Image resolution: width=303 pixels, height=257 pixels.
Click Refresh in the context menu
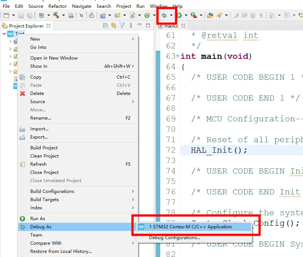[38, 164]
